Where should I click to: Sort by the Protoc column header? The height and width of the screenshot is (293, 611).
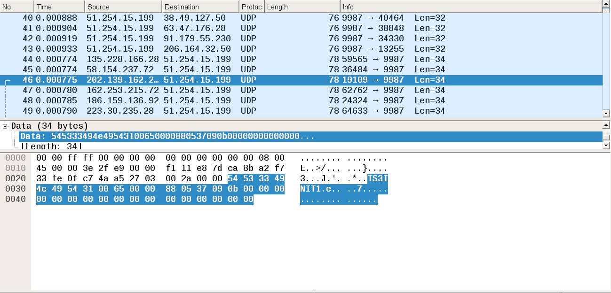point(251,7)
